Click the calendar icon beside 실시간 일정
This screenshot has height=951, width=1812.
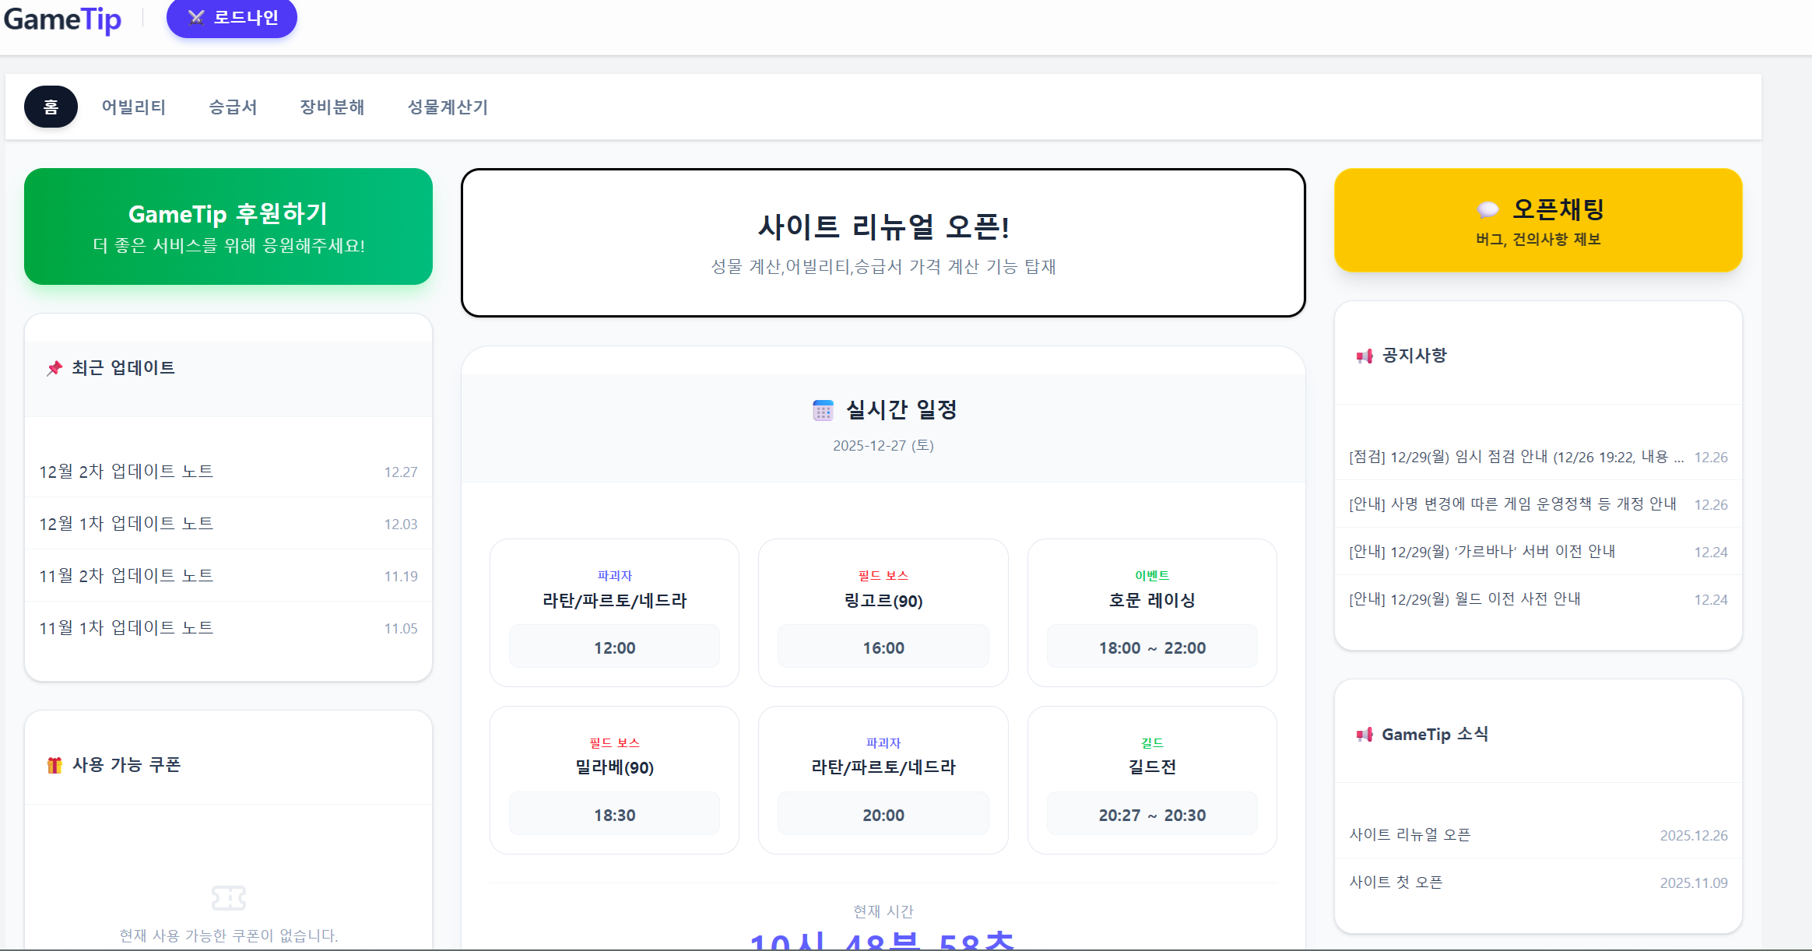pyautogui.click(x=823, y=410)
